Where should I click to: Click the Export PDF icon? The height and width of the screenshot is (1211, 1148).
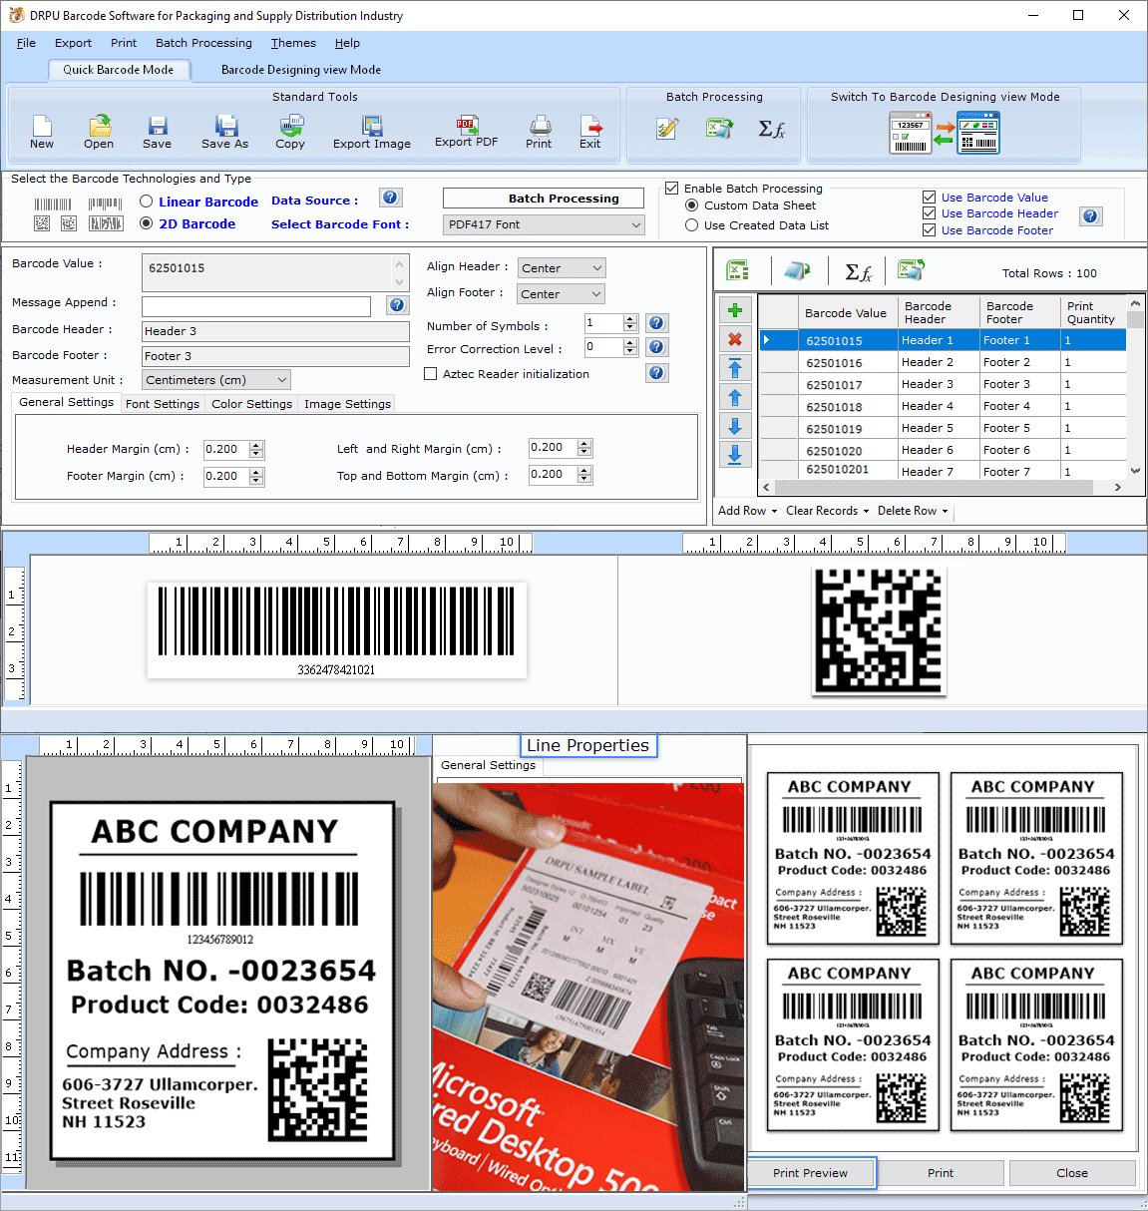pos(466,127)
